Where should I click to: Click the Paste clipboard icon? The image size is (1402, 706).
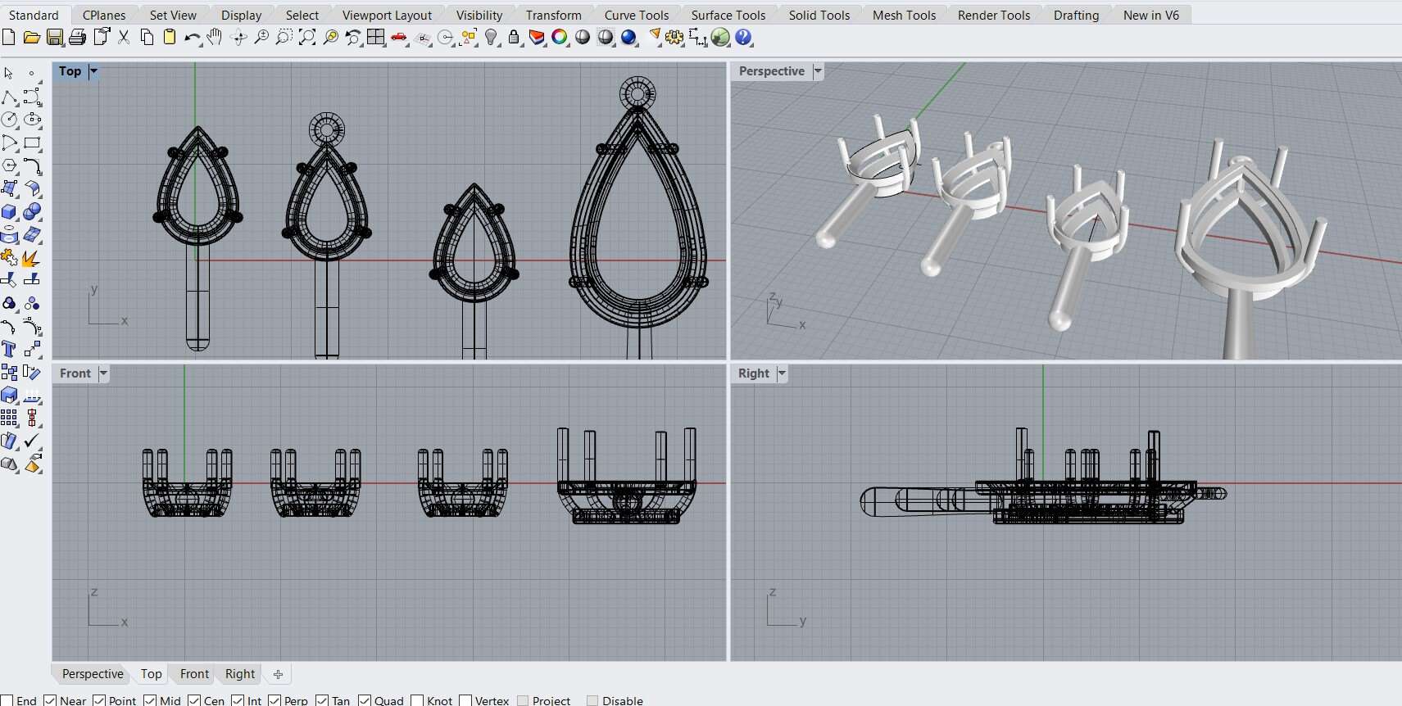pos(170,37)
